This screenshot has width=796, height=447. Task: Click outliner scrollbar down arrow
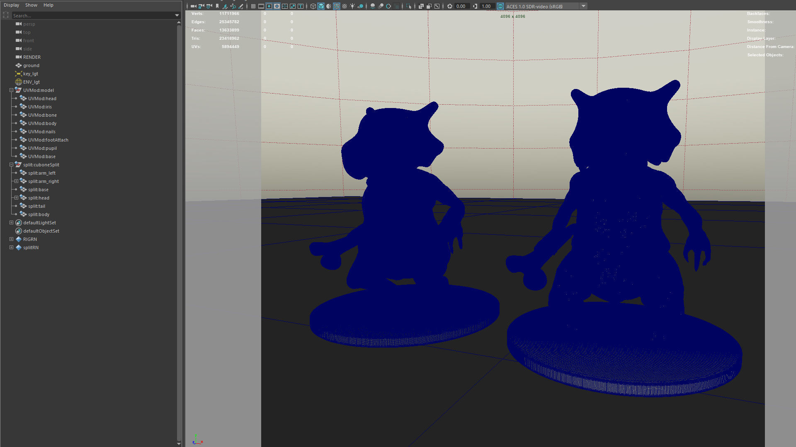179,444
